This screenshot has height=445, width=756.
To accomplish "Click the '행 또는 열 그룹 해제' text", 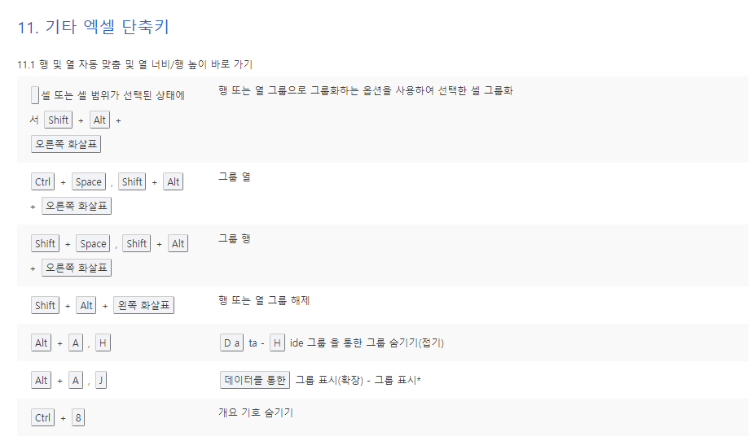I will 264,300.
